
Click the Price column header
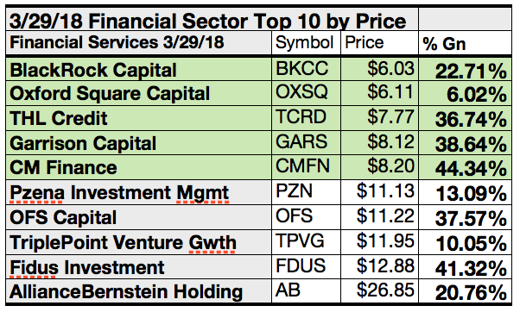379,43
